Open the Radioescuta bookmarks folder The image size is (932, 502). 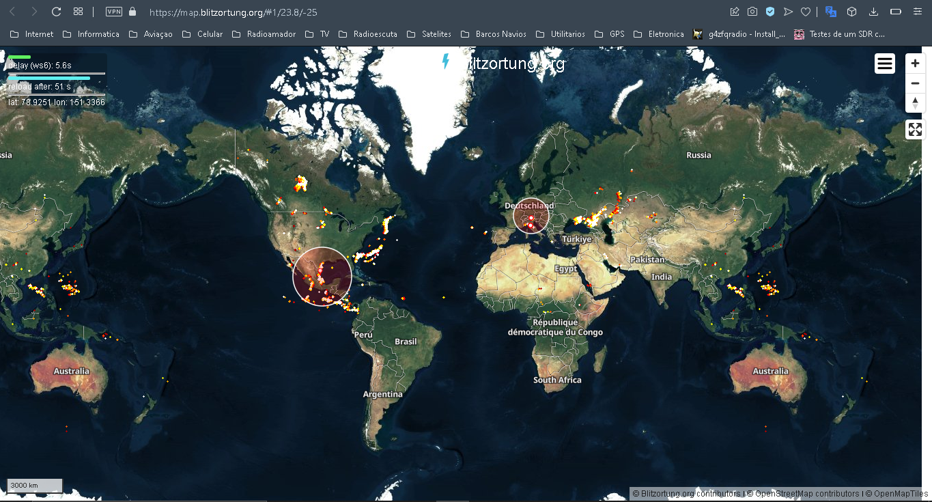pyautogui.click(x=367, y=34)
